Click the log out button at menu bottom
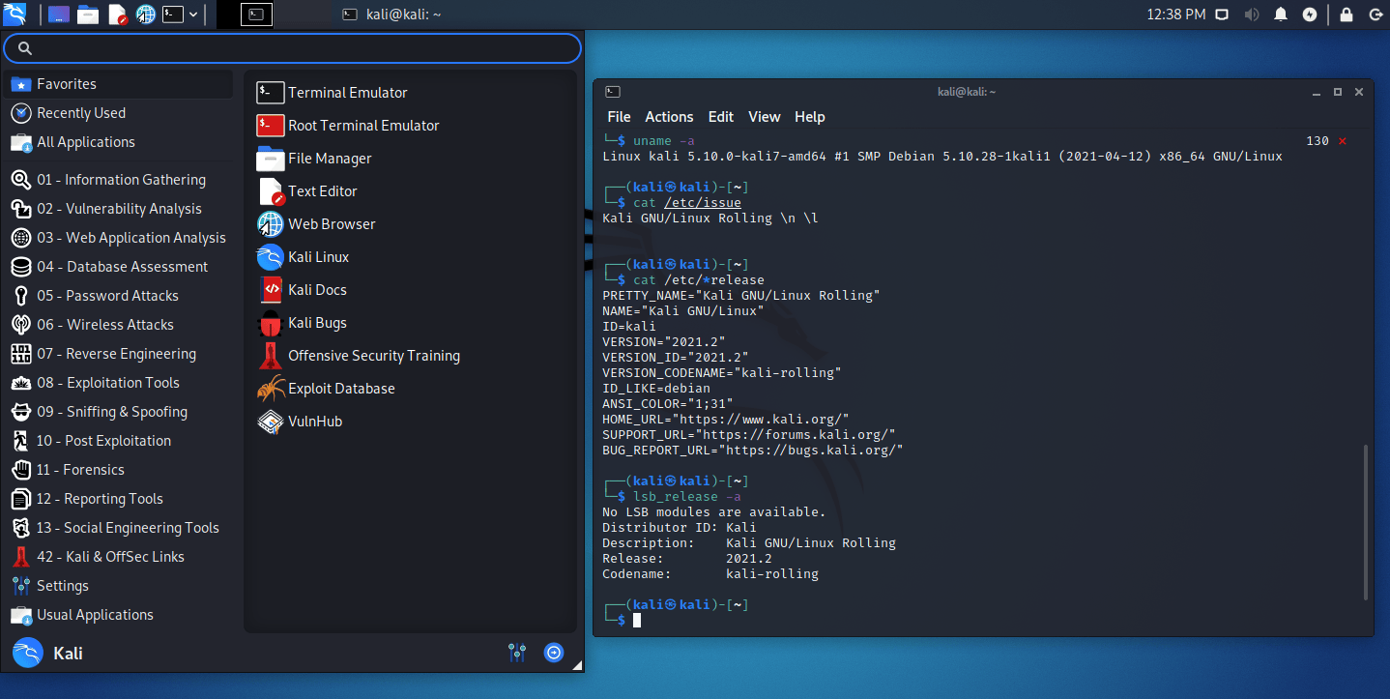Image resolution: width=1390 pixels, height=699 pixels. click(553, 653)
